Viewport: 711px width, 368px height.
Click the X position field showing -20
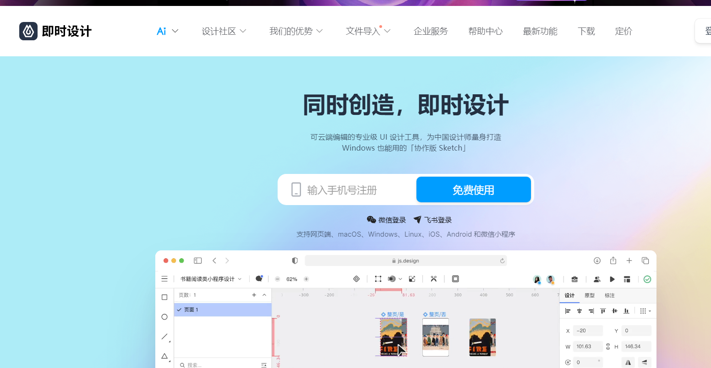(588, 330)
